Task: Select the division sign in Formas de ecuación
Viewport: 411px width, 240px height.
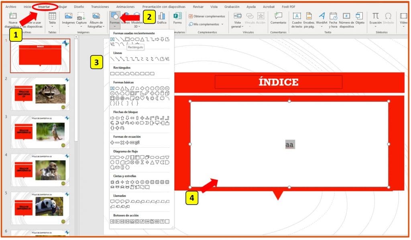Action: pyautogui.click(x=127, y=142)
